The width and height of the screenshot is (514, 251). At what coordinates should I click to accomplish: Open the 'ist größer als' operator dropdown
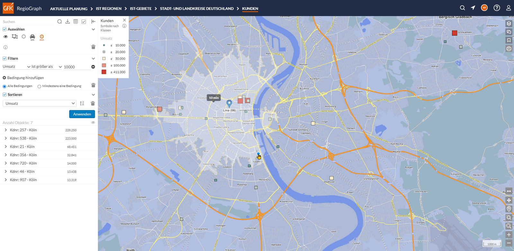47,67
